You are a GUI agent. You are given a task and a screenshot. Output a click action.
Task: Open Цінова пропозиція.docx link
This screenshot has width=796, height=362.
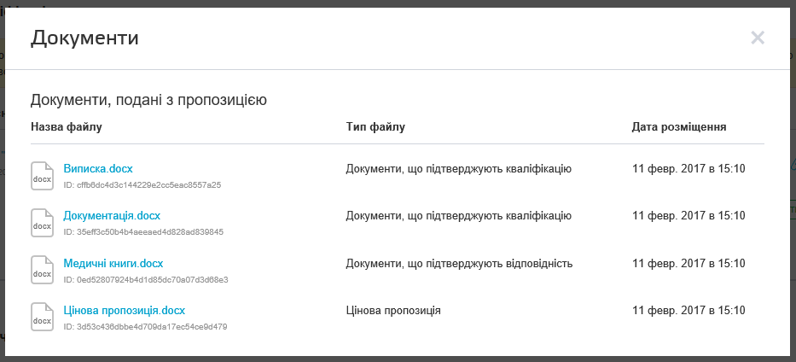(125, 310)
